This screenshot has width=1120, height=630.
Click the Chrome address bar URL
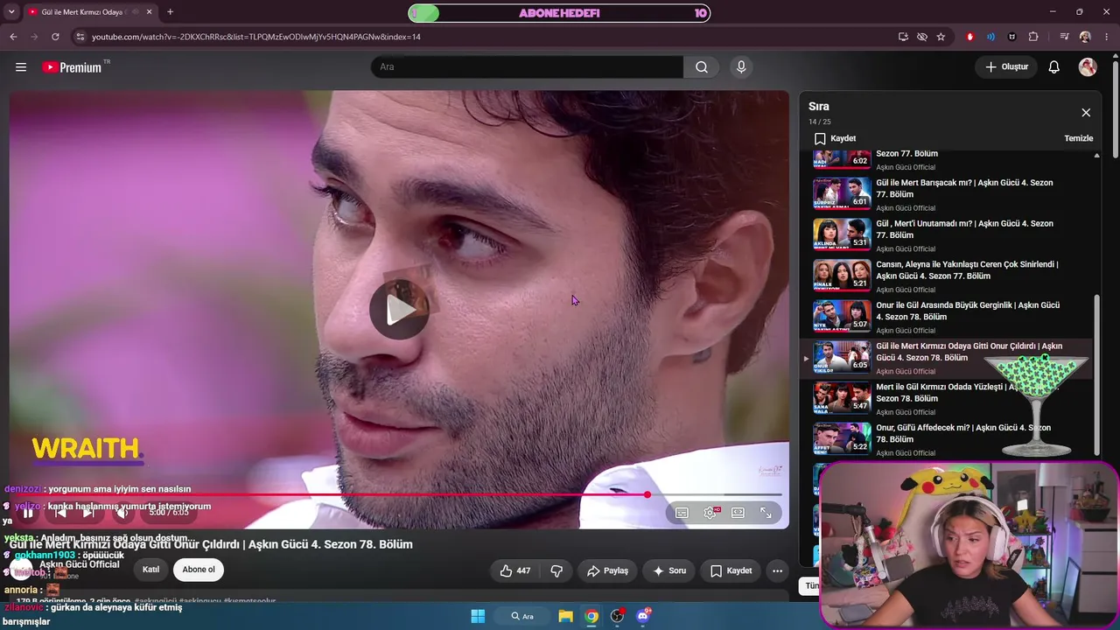point(256,37)
